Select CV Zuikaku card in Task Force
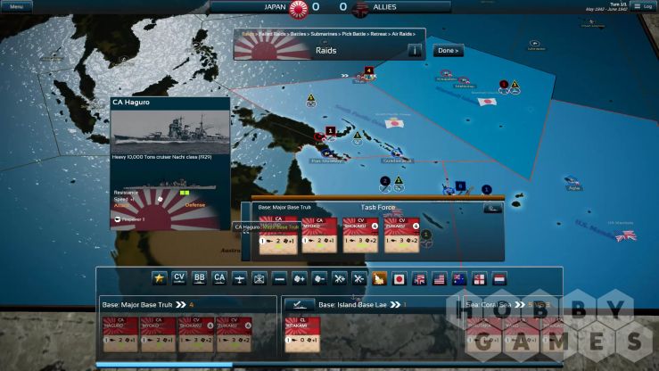Screen dimensions: 659x371 [x=402, y=235]
